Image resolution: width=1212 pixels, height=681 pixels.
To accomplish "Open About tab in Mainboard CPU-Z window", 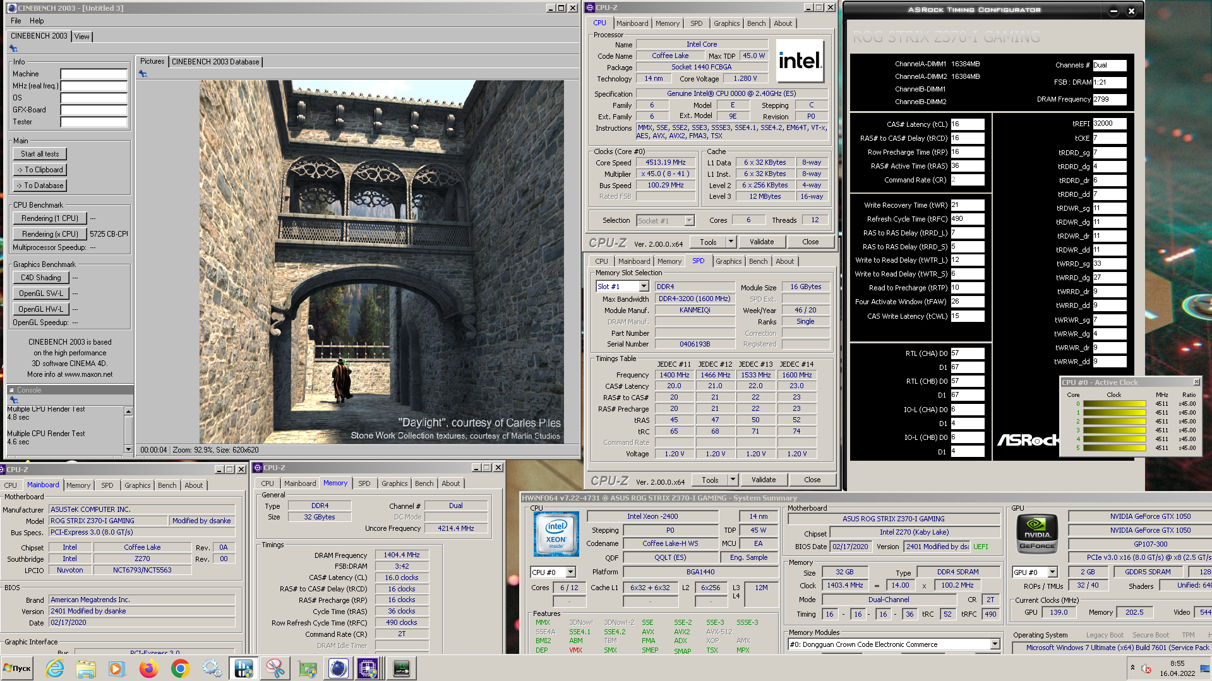I will click(x=194, y=485).
